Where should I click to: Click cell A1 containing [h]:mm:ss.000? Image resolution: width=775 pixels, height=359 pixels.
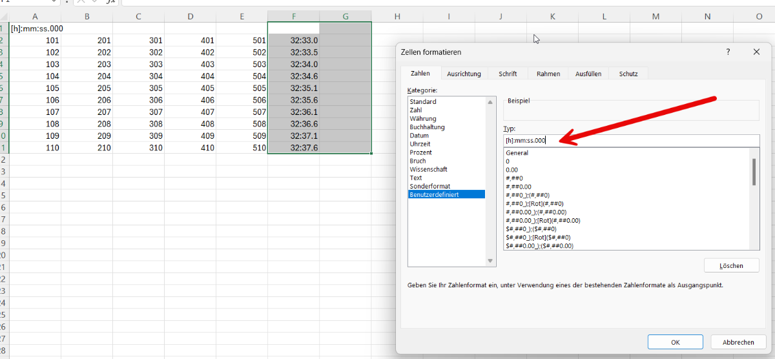36,28
